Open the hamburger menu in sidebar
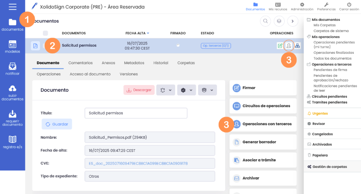 [13, 7]
